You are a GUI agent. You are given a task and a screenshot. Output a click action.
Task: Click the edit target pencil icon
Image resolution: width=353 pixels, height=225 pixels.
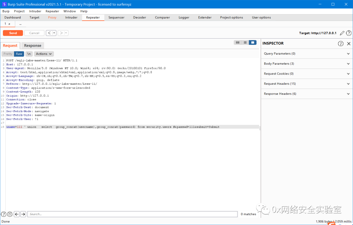pos(342,33)
